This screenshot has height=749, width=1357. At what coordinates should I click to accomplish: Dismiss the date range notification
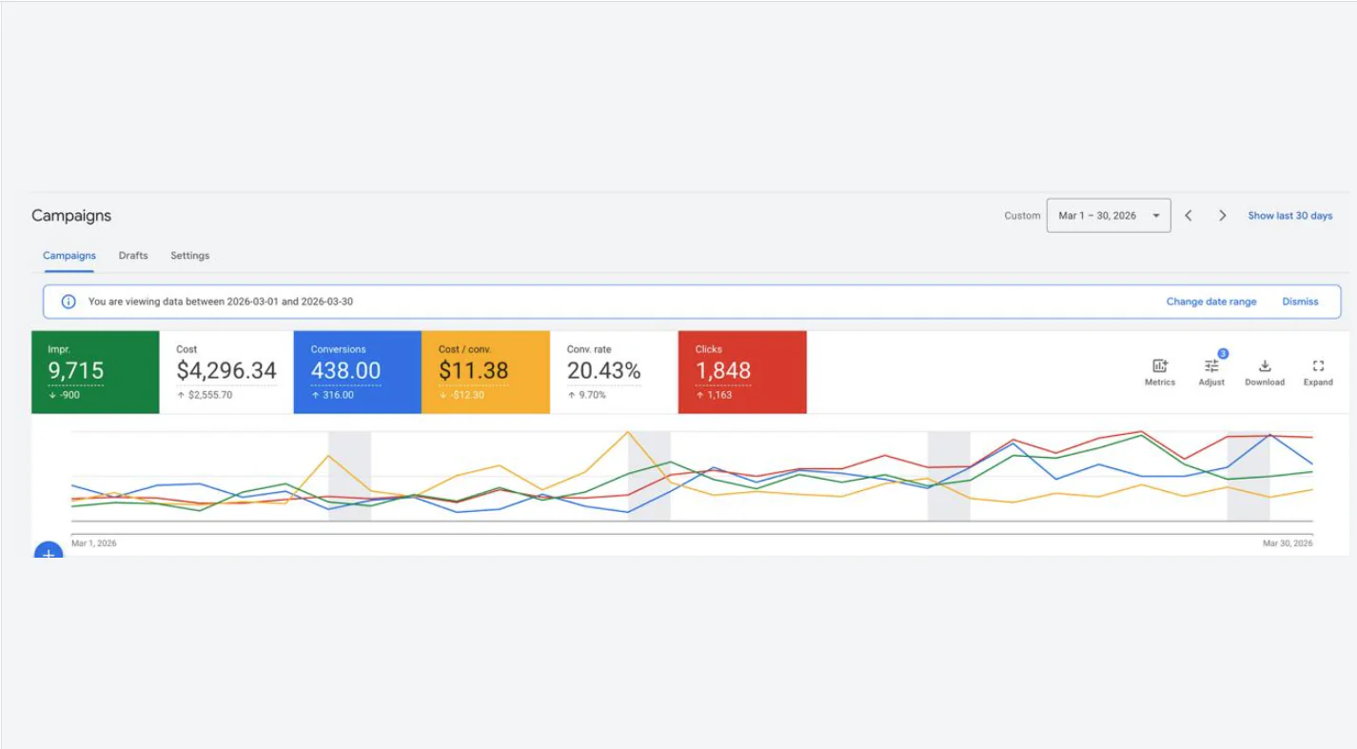click(x=1300, y=302)
